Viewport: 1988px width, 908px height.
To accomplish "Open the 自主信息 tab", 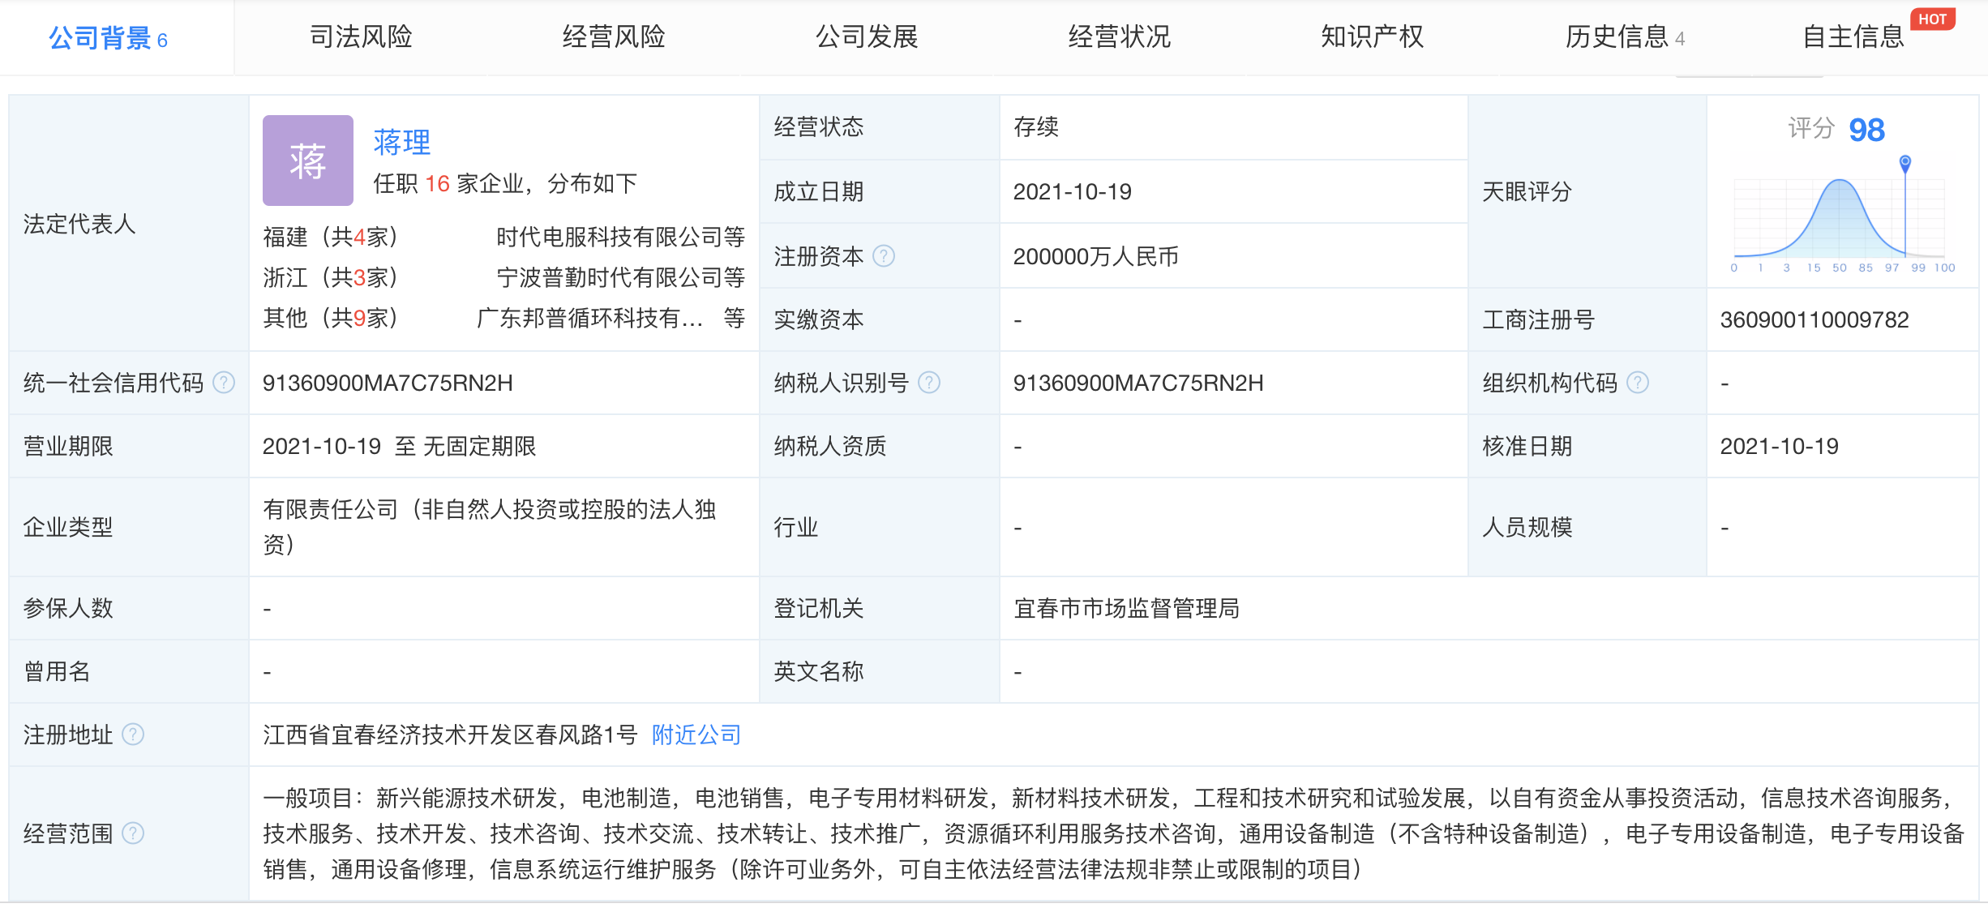I will pos(1853,36).
